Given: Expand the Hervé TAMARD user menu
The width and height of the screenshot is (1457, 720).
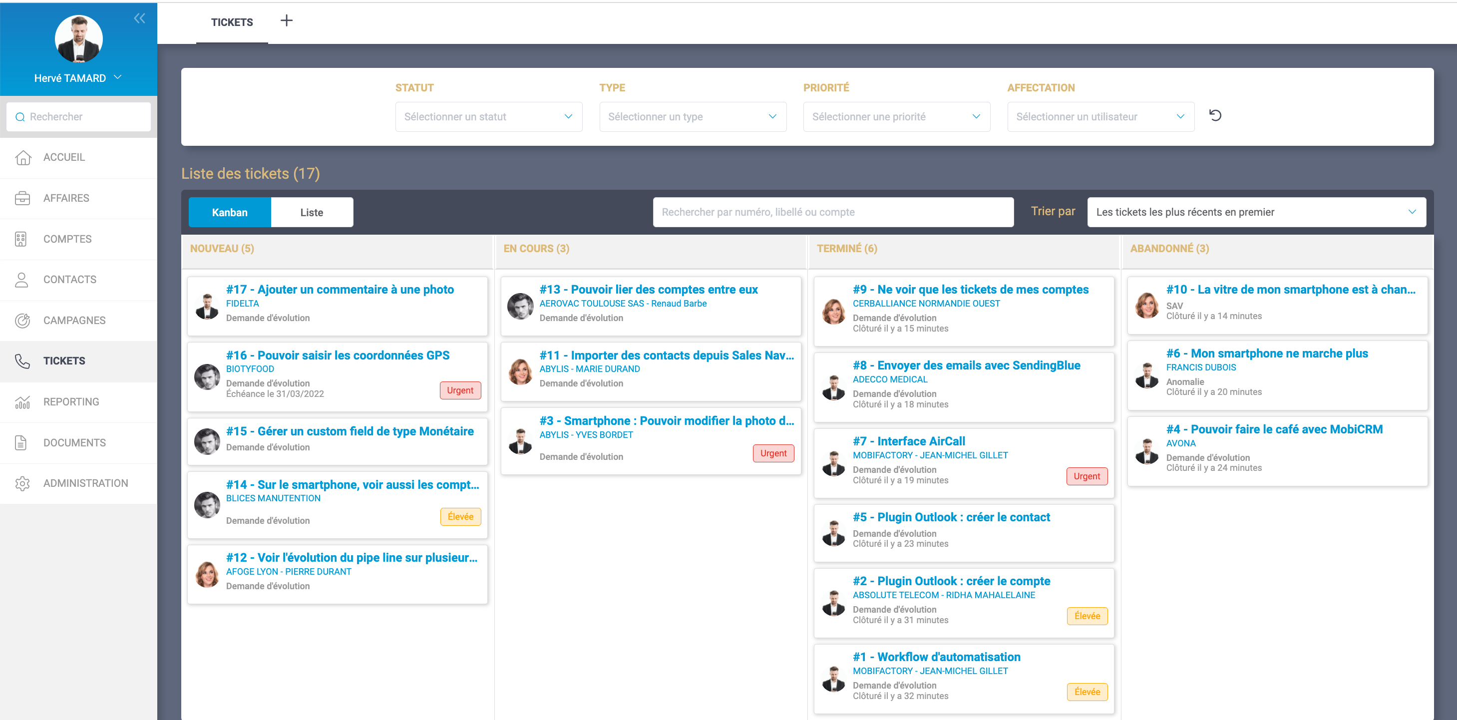Looking at the screenshot, I should click(78, 78).
